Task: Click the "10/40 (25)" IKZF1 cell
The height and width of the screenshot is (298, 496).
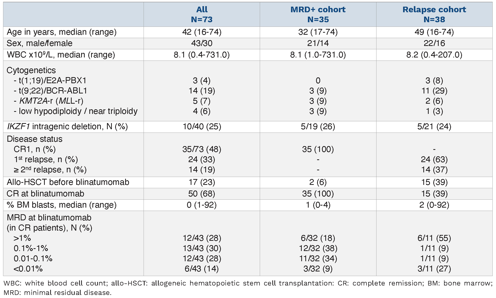Action: 202,127
